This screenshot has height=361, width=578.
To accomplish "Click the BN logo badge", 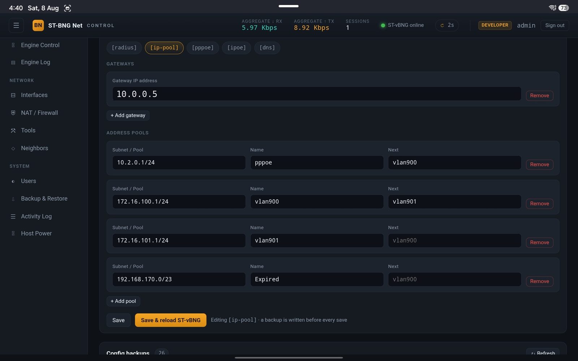I will tap(38, 25).
